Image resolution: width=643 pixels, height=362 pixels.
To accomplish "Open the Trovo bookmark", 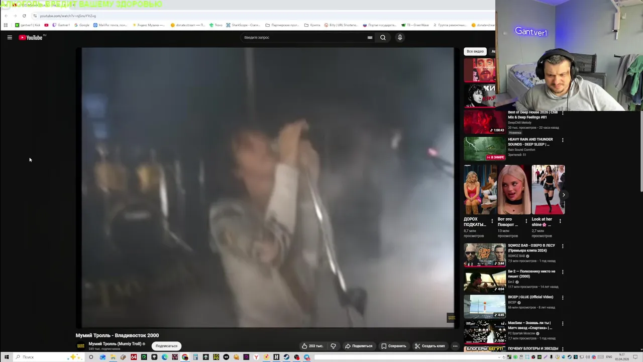I will pos(216,25).
